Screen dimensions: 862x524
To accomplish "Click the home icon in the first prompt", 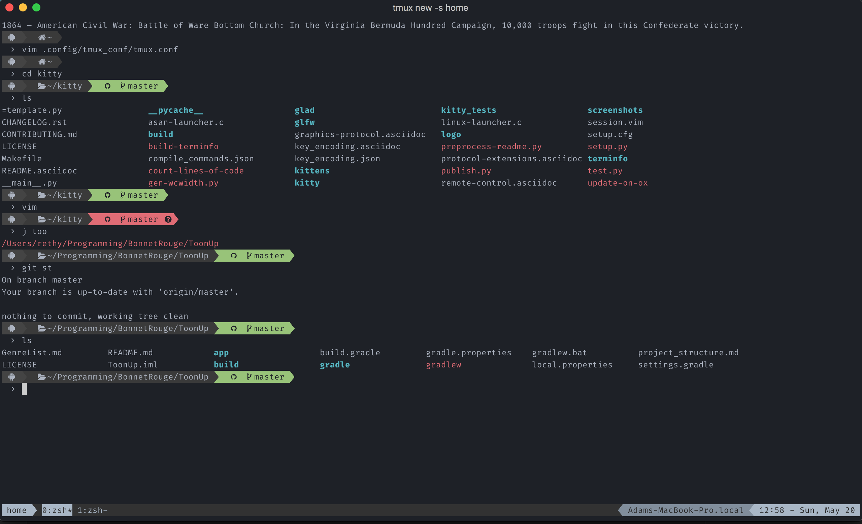I will (42, 37).
